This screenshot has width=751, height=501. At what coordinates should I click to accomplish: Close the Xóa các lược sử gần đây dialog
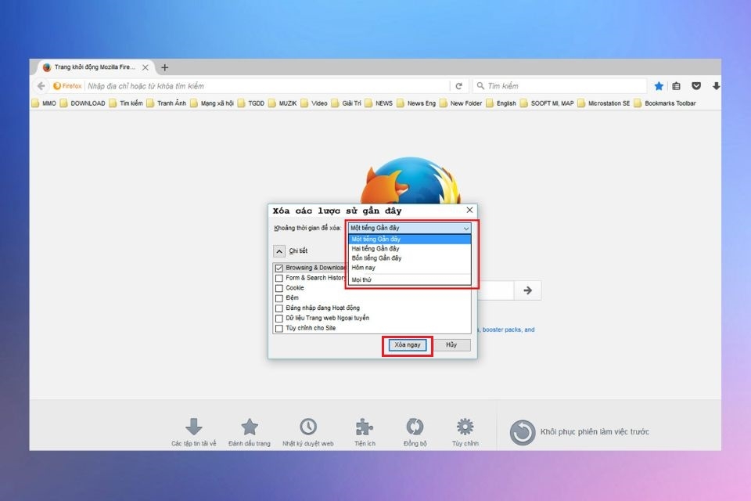coord(469,210)
